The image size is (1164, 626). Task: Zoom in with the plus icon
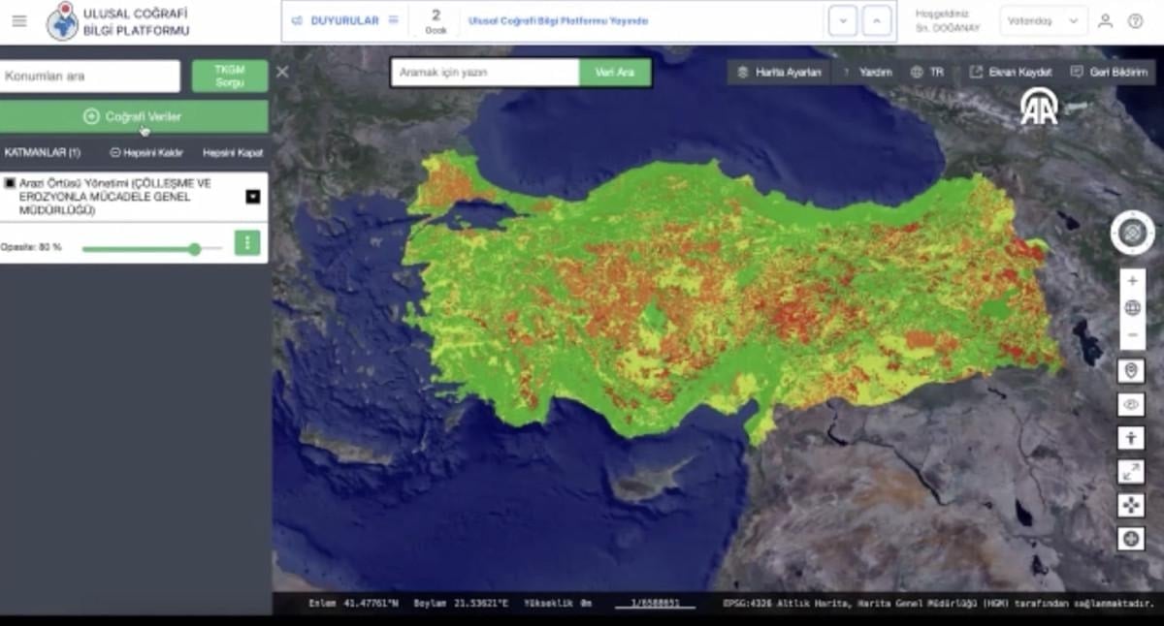1132,281
